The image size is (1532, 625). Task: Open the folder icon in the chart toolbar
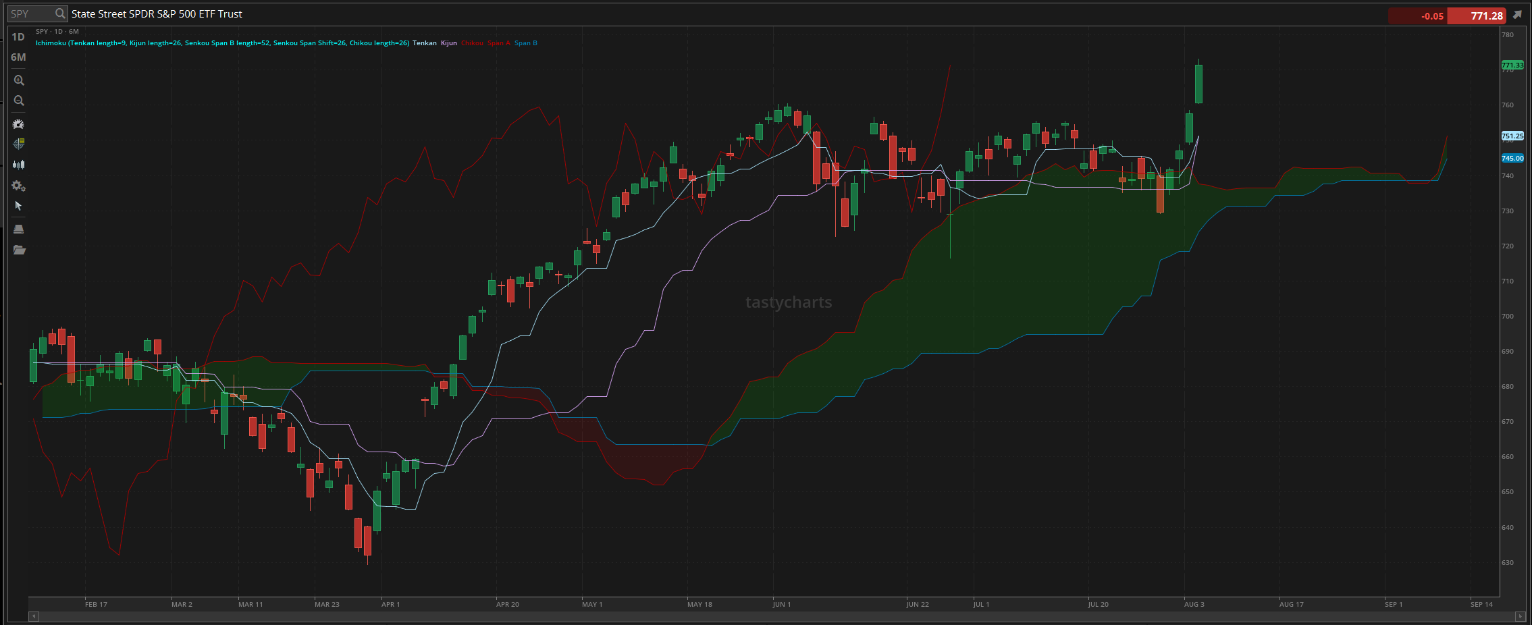[19, 250]
